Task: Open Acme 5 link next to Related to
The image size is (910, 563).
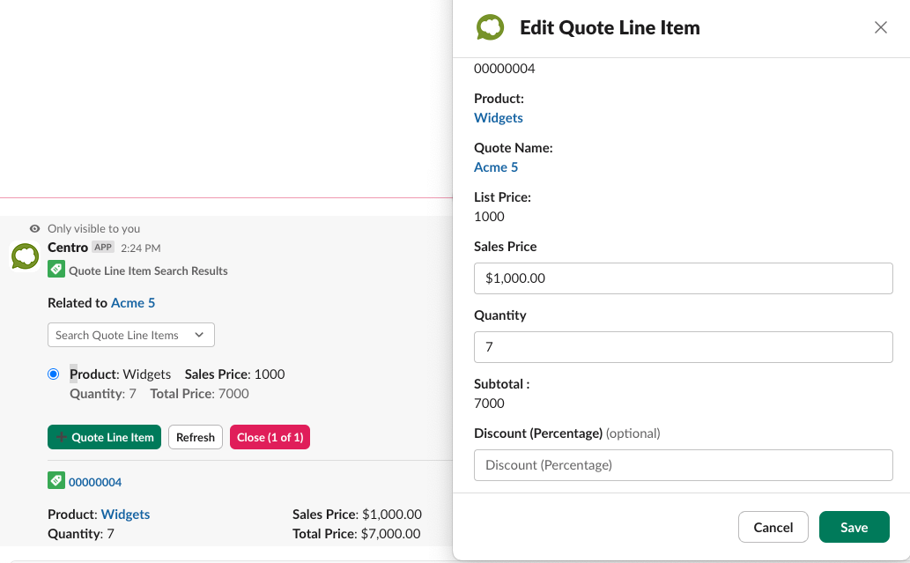Action: coord(133,303)
